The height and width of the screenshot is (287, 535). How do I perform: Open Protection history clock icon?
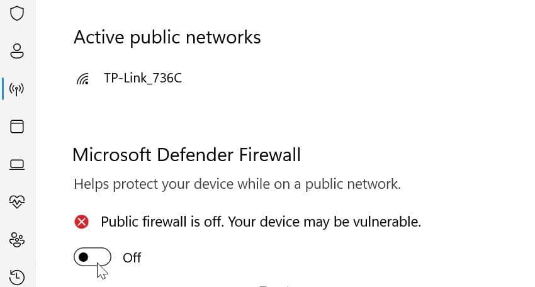click(18, 276)
